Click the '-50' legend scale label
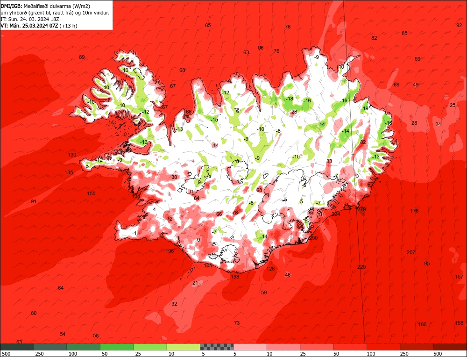This screenshot has height=357, width=467. 104,354
